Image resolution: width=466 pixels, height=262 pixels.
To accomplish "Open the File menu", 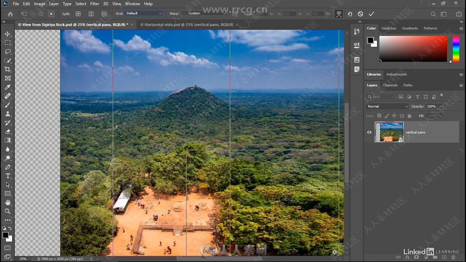I will coord(16,4).
